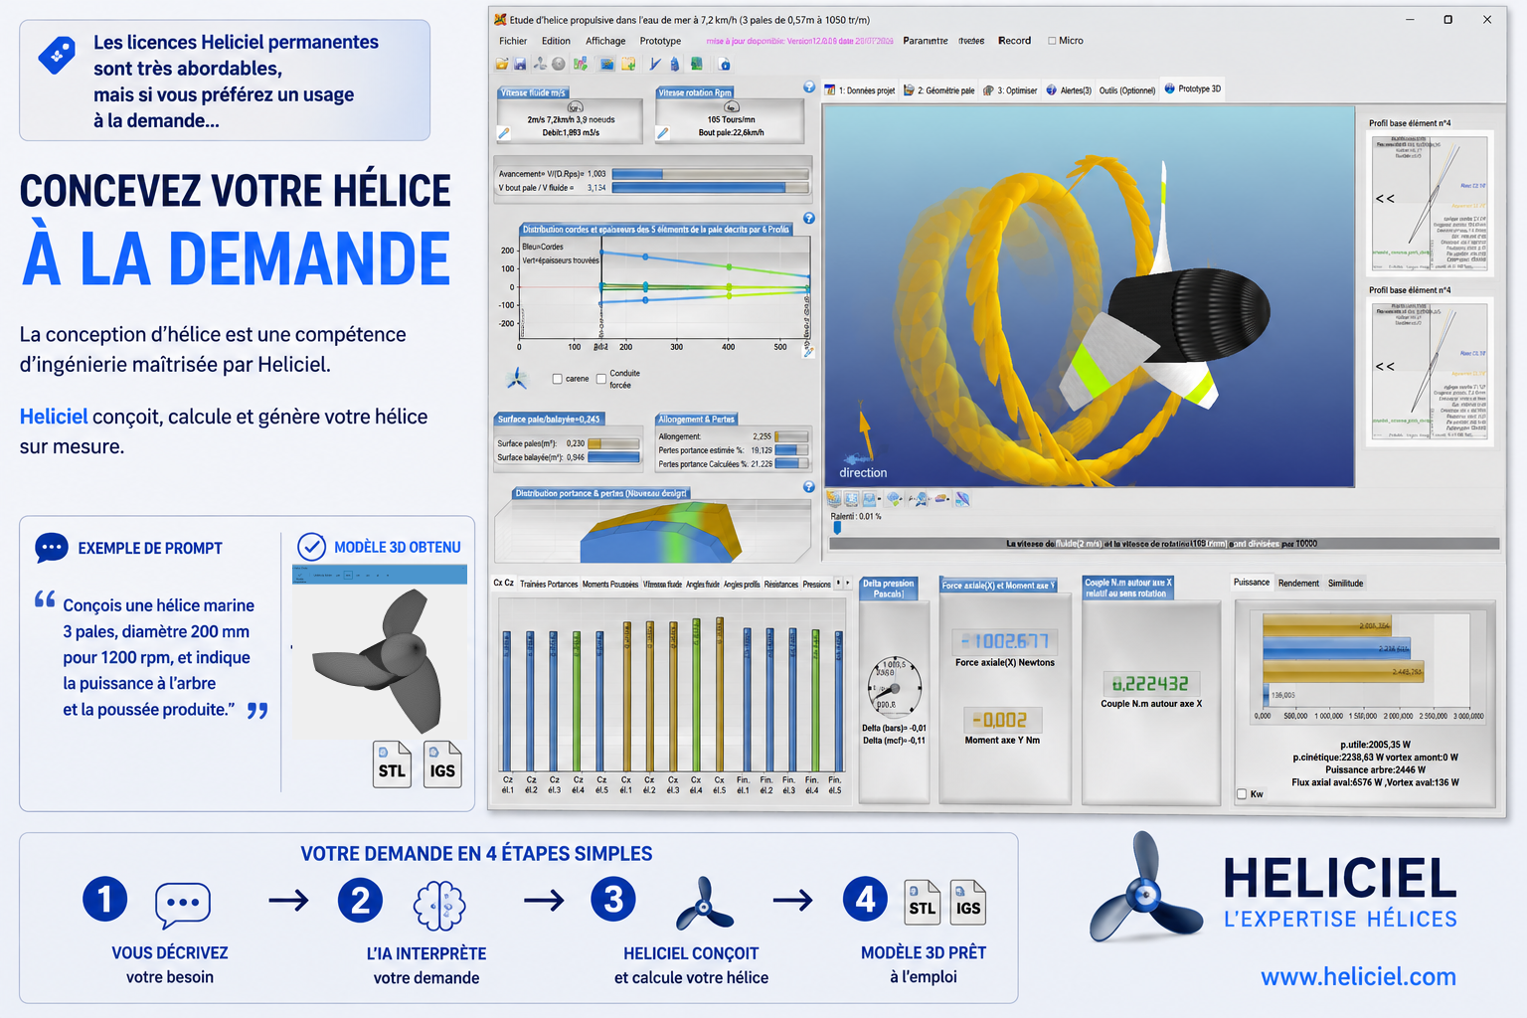Click Record in the menu bar
This screenshot has height=1018, width=1527.
(x=1014, y=41)
